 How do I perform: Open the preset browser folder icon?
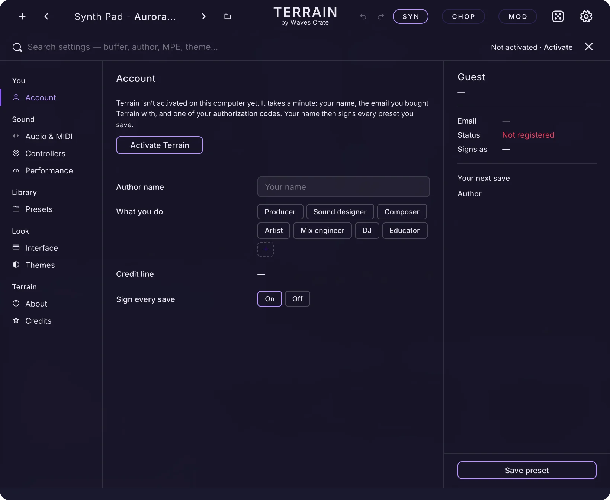[x=228, y=16]
